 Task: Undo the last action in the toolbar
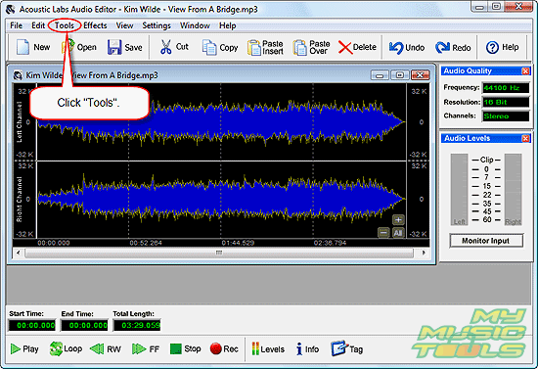396,47
